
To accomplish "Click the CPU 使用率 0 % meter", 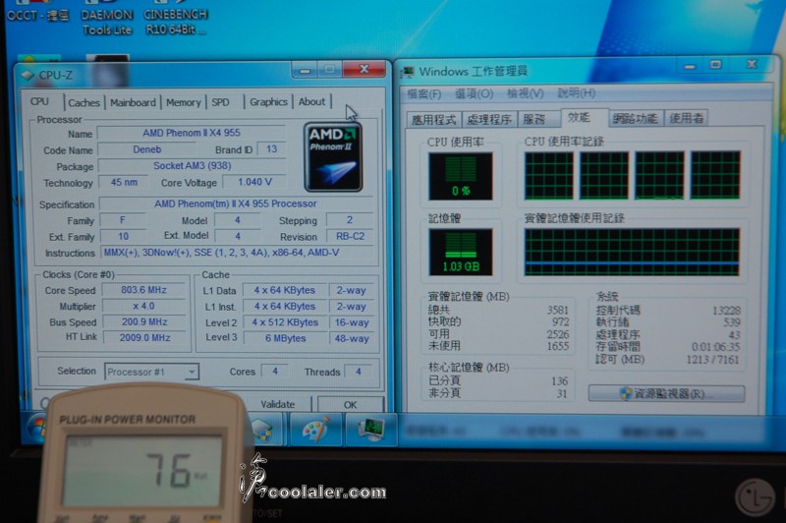I will click(460, 176).
